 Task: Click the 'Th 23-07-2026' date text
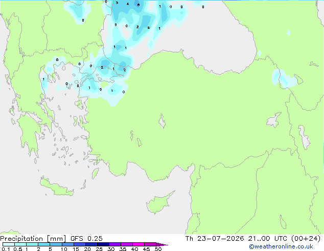[215, 239]
